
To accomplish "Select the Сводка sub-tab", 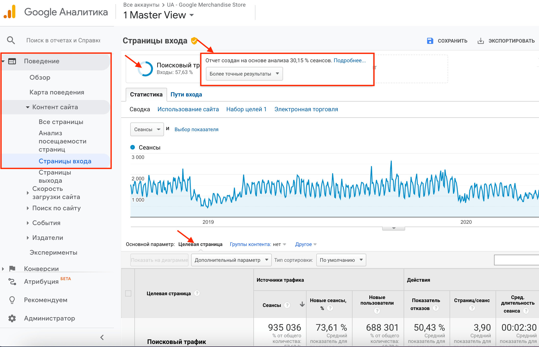I will 140,109.
